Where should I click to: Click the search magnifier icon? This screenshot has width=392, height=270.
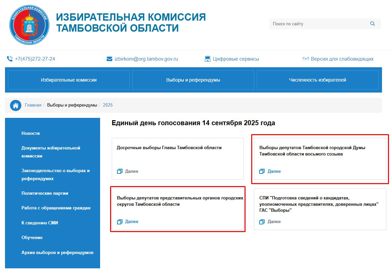(x=373, y=24)
